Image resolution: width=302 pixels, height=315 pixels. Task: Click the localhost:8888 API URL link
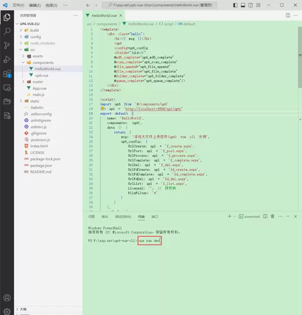153,108
